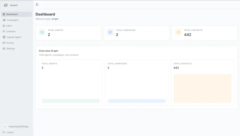240x136 pixels.
Task: Click the orange Total Contacts graph bar
Action: tap(202, 89)
